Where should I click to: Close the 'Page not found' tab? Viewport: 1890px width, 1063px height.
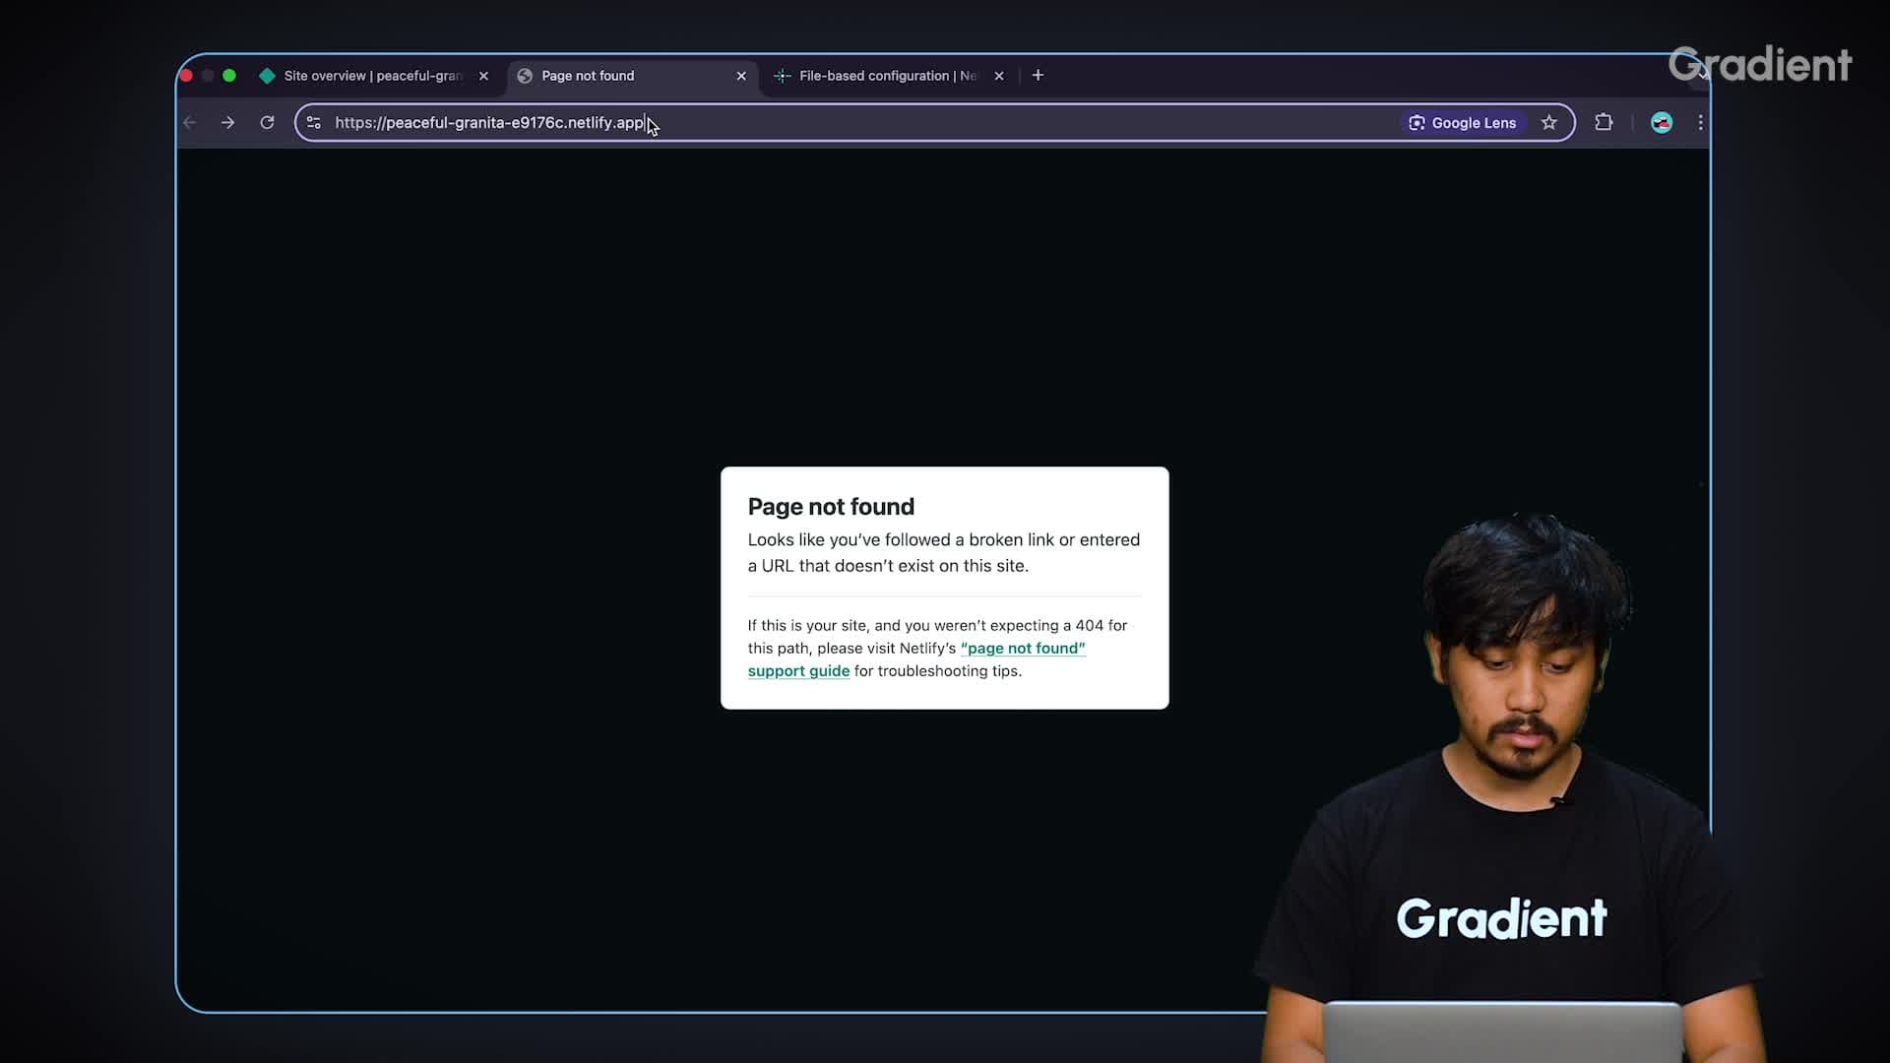740,75
